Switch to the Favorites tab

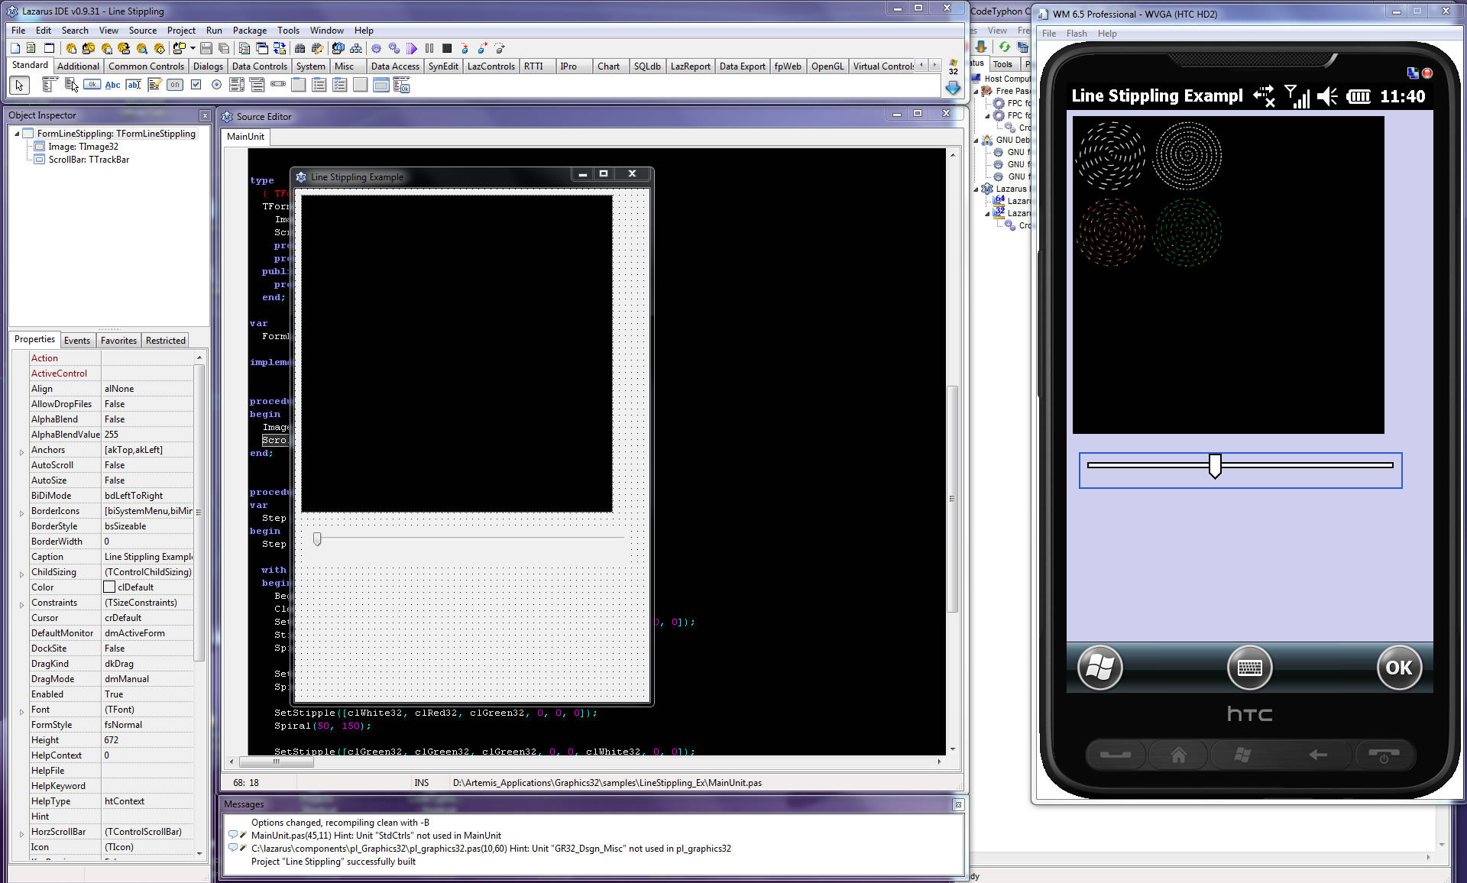click(x=118, y=341)
